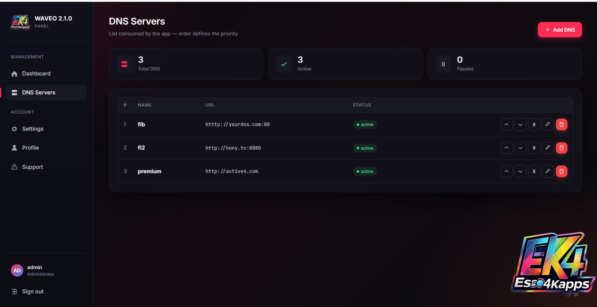Delete the fib DNS entry
This screenshot has height=307, width=597.
pyautogui.click(x=562, y=124)
